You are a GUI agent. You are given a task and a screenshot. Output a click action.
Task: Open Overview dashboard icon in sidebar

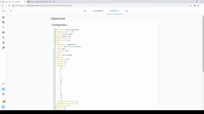pyautogui.click(x=4, y=17)
